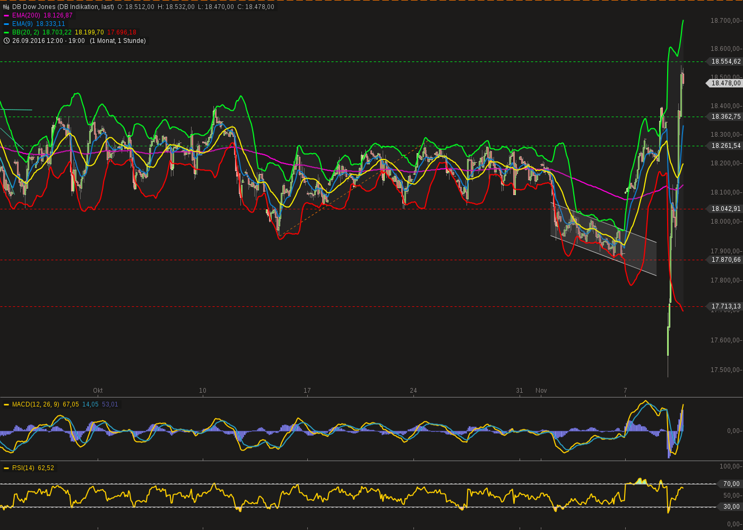Screen dimensions: 743x530
Task: Click the 'Okt' label on the time axis
Action: pyautogui.click(x=98, y=391)
